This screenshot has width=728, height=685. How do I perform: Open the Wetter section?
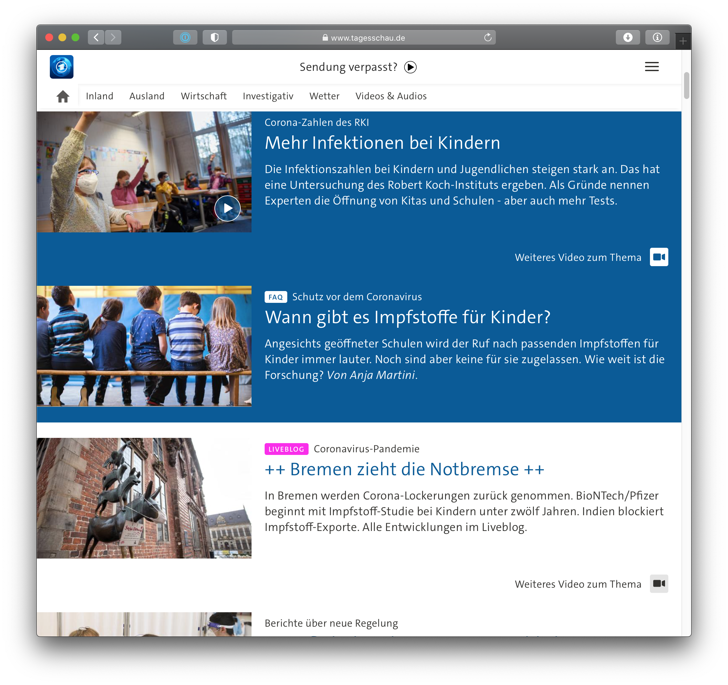pos(324,96)
